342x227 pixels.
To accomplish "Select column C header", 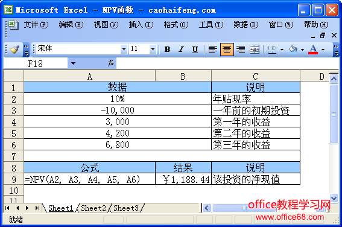I will click(256, 76).
